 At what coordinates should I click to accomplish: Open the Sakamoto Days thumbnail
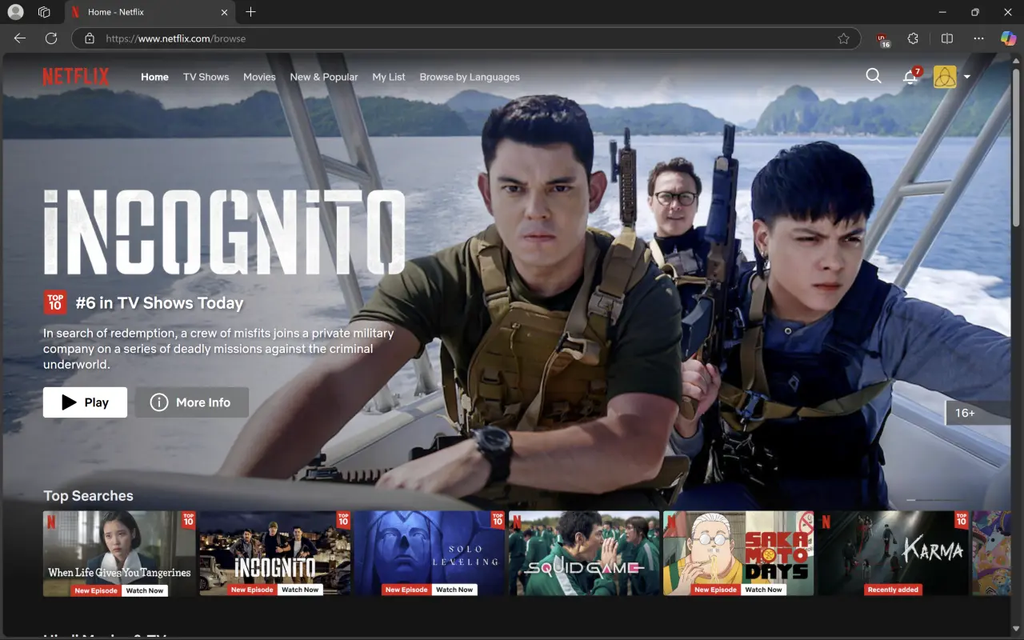point(738,554)
